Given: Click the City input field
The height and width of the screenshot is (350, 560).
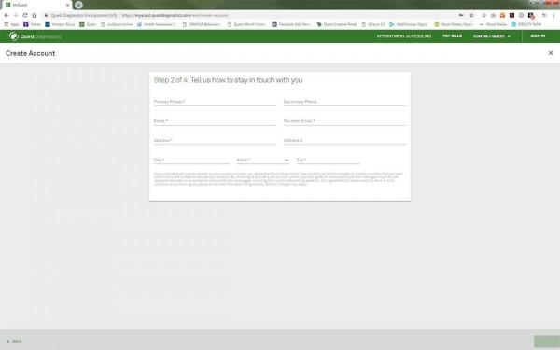Looking at the screenshot, I should pyautogui.click(x=191, y=160).
